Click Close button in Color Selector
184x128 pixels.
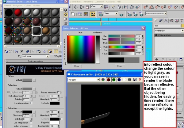click(x=77, y=66)
